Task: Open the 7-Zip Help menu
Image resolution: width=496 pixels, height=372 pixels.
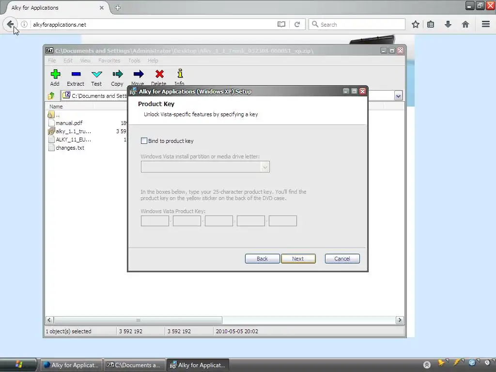Action: tap(153, 61)
